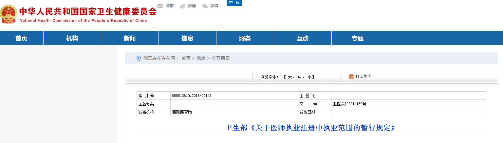Image resolution: width=503 pixels, height=143 pixels.
Task: Set browsing font size to 小
Action: [309, 77]
